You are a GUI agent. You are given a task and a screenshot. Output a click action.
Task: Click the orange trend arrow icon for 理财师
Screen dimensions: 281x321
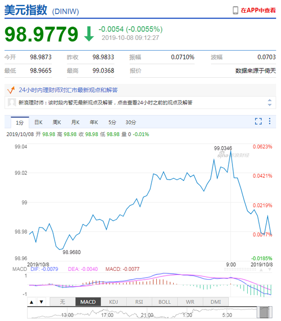pos(11,90)
